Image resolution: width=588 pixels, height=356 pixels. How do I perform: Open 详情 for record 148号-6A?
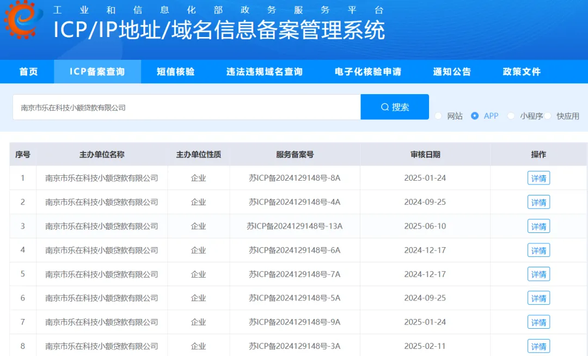pyautogui.click(x=538, y=250)
